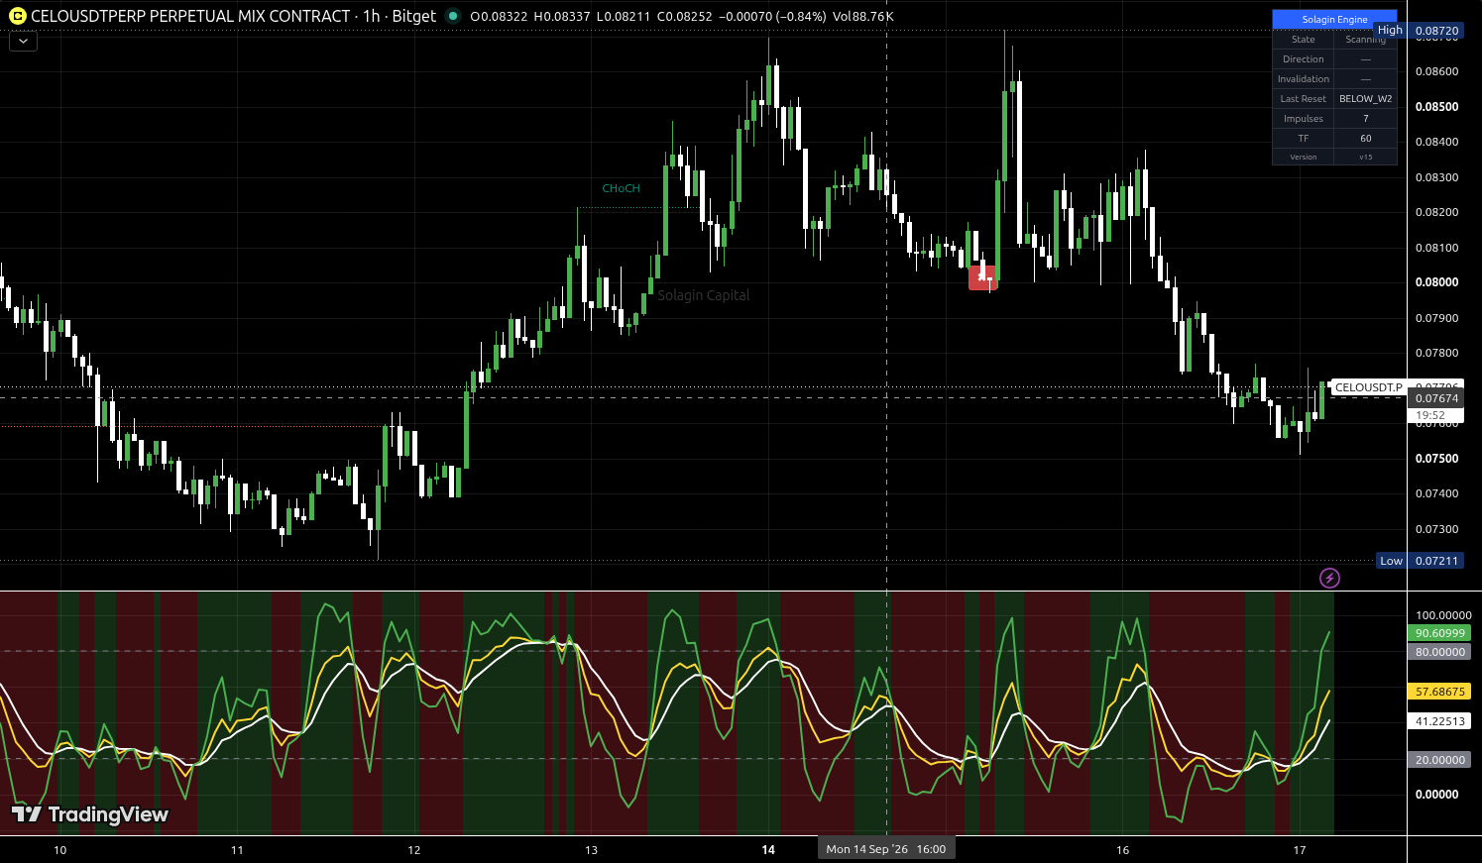
Task: Click the green market status dot
Action: click(x=453, y=16)
